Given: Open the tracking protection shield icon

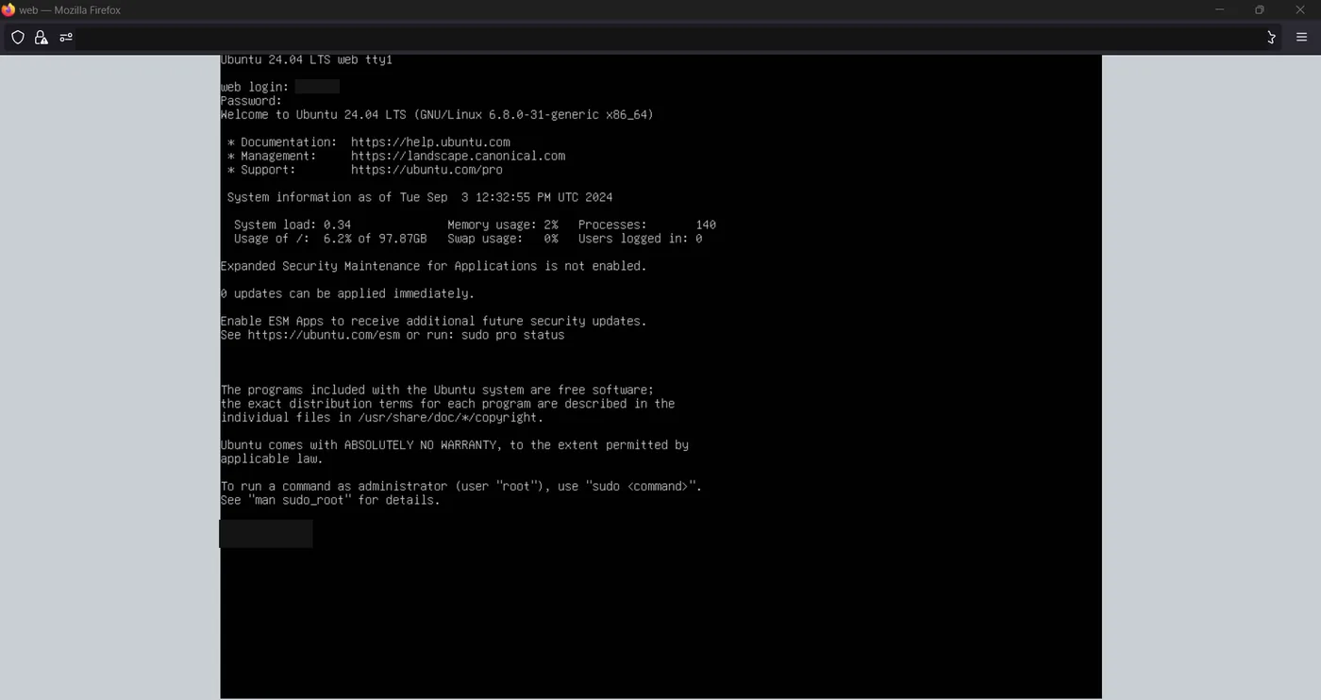Looking at the screenshot, I should tap(18, 38).
